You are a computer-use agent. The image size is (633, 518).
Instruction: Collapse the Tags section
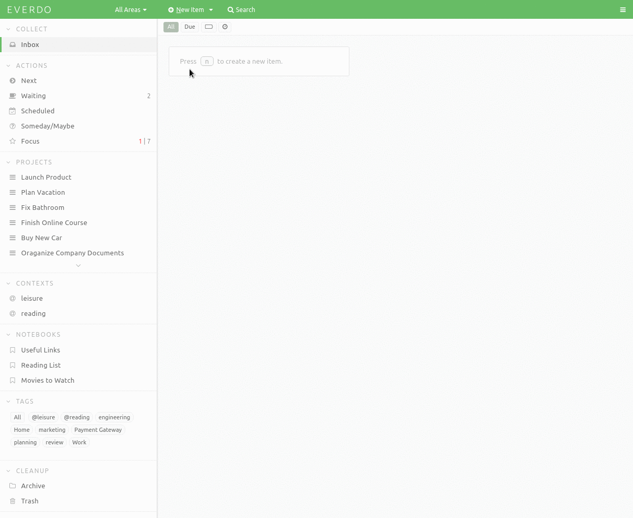(x=8, y=401)
